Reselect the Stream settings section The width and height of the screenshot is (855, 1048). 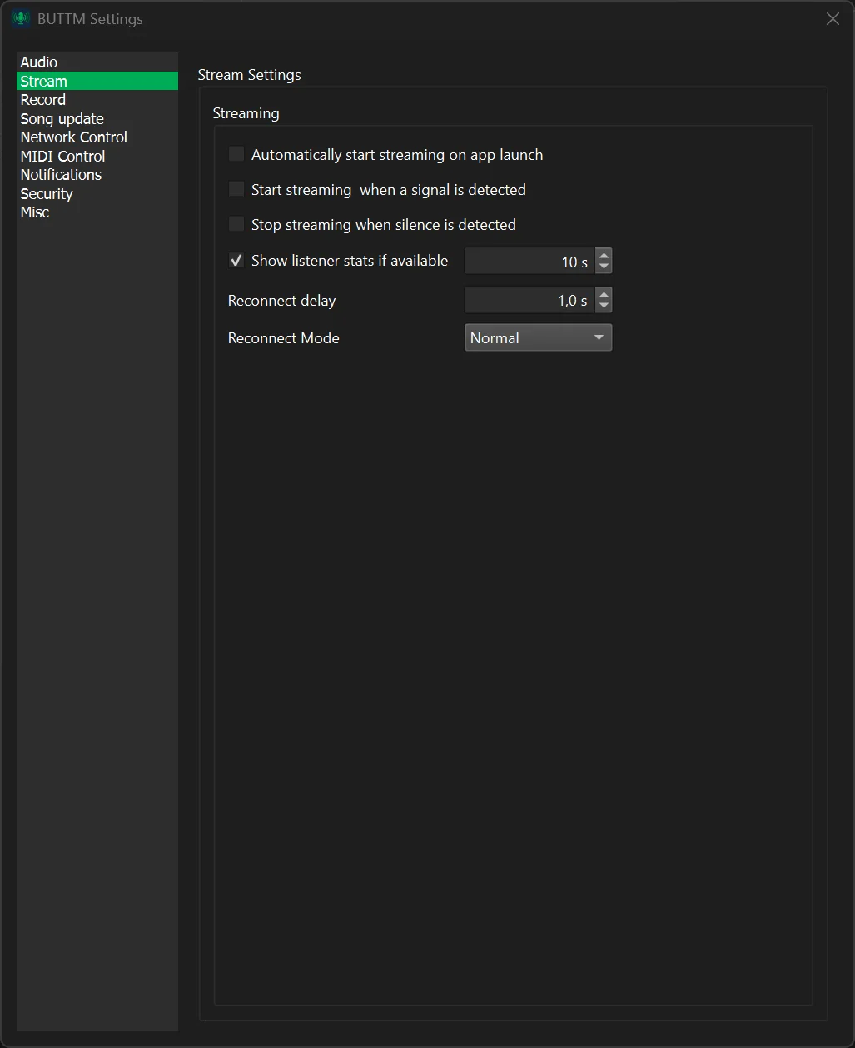(43, 81)
